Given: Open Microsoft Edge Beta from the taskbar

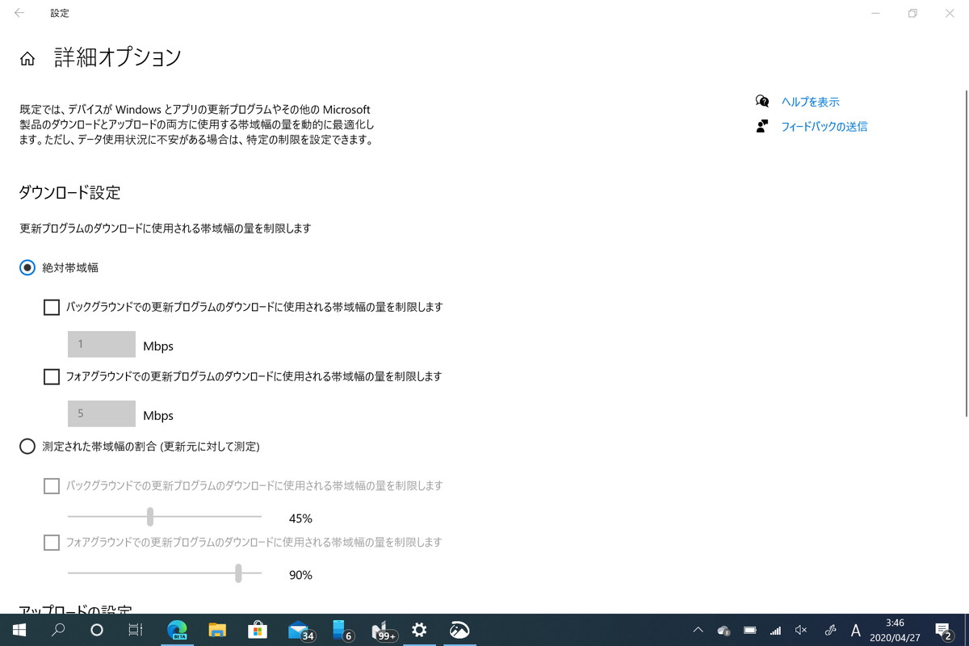Looking at the screenshot, I should pyautogui.click(x=178, y=630).
